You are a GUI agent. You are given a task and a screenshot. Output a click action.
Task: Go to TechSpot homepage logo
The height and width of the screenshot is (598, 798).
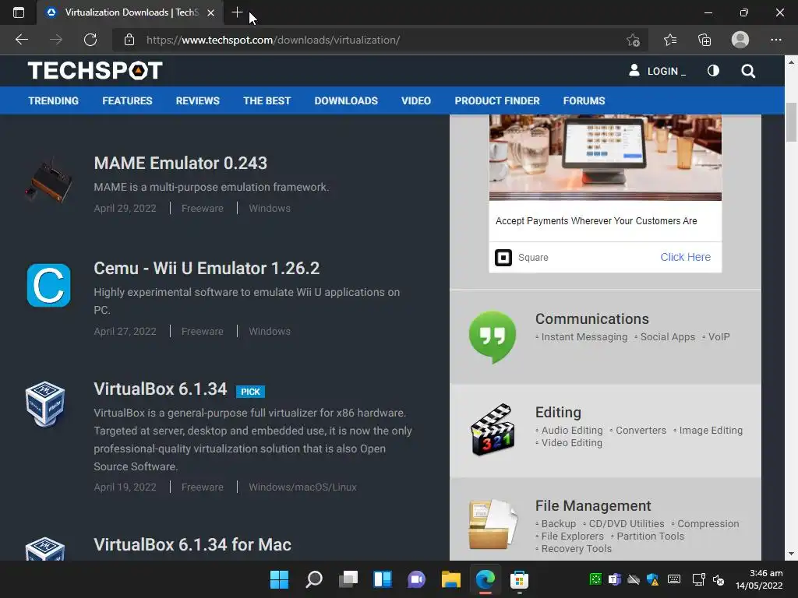(x=95, y=71)
